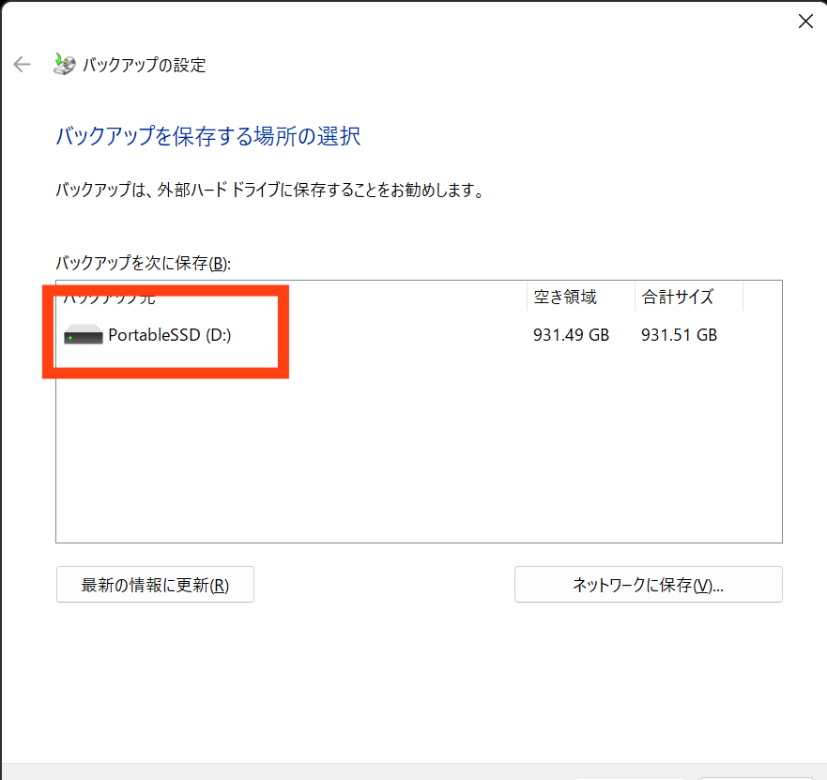
Task: Click the empty area of the drive list
Action: [x=418, y=451]
